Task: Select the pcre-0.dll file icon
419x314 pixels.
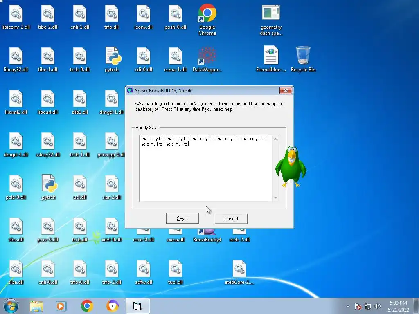Action: click(x=47, y=229)
